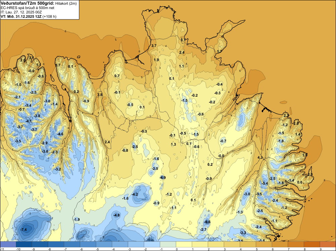The width and height of the screenshot is (336, 251).
Task: Pick the legend swatch between 3 and 4
Action: point(232,244)
